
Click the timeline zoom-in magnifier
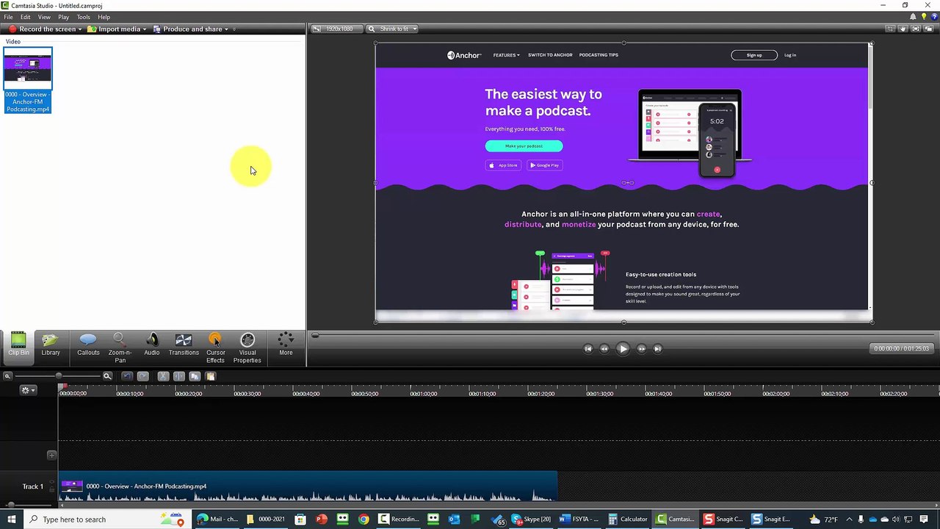pyautogui.click(x=107, y=376)
